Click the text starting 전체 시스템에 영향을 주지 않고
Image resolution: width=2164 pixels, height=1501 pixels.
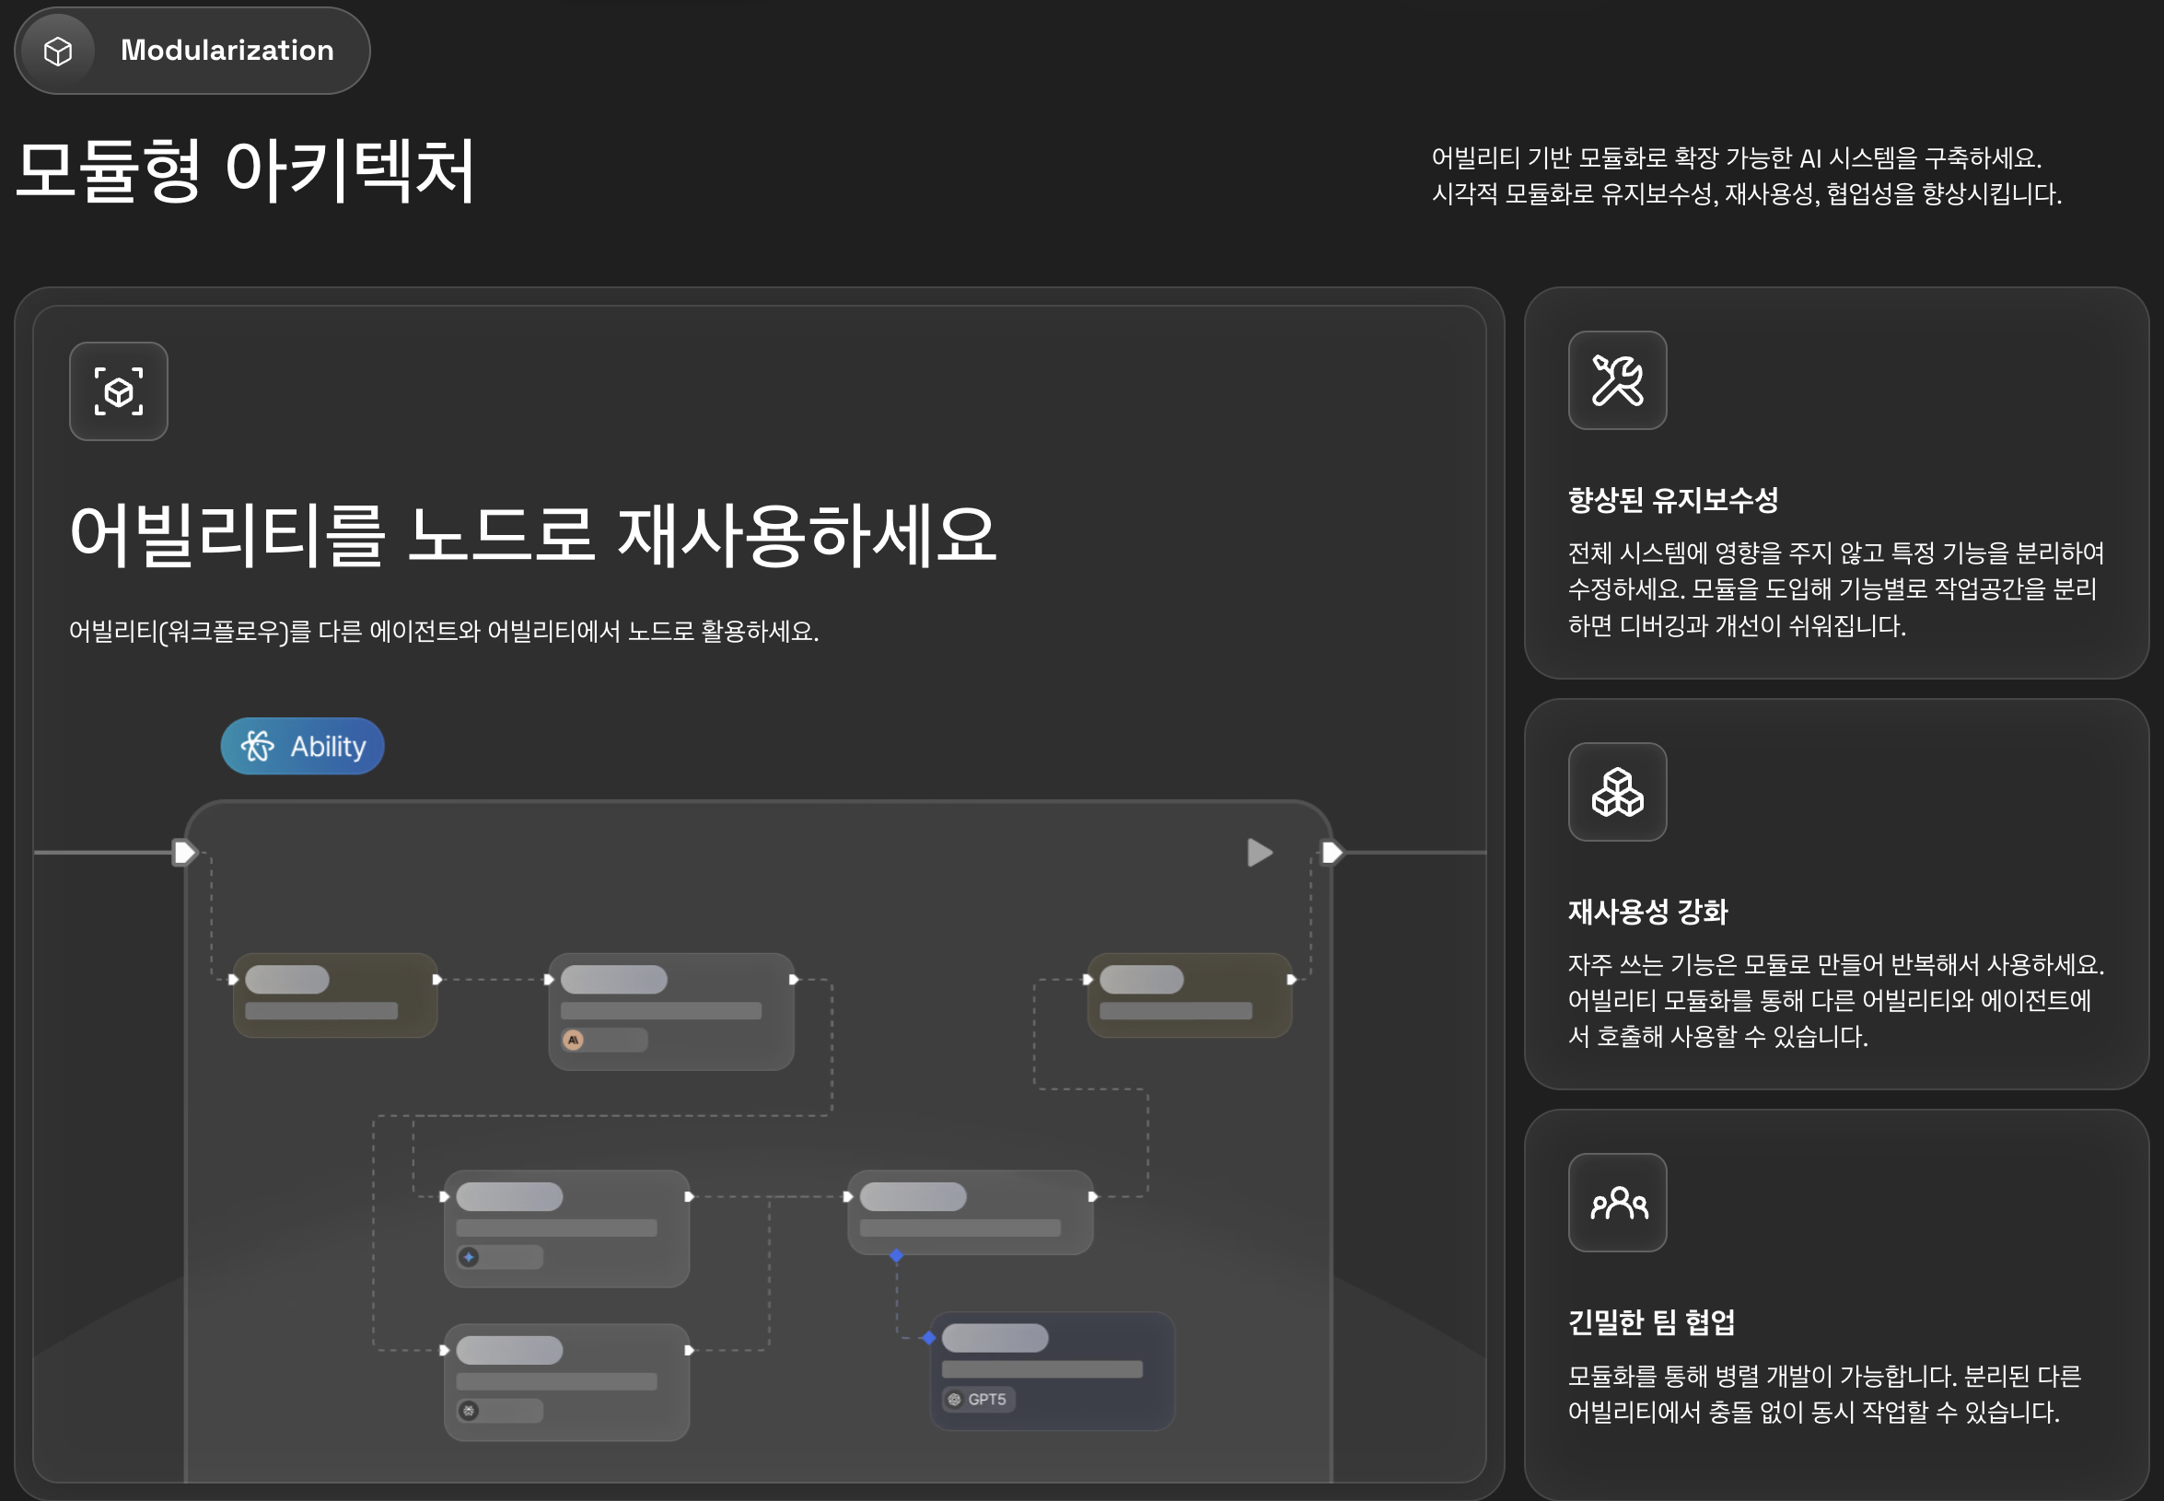tap(1835, 589)
